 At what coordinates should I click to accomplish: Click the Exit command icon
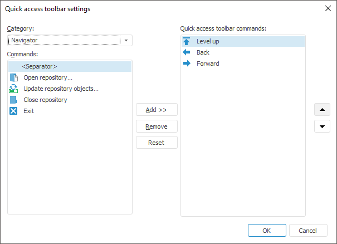(x=14, y=111)
